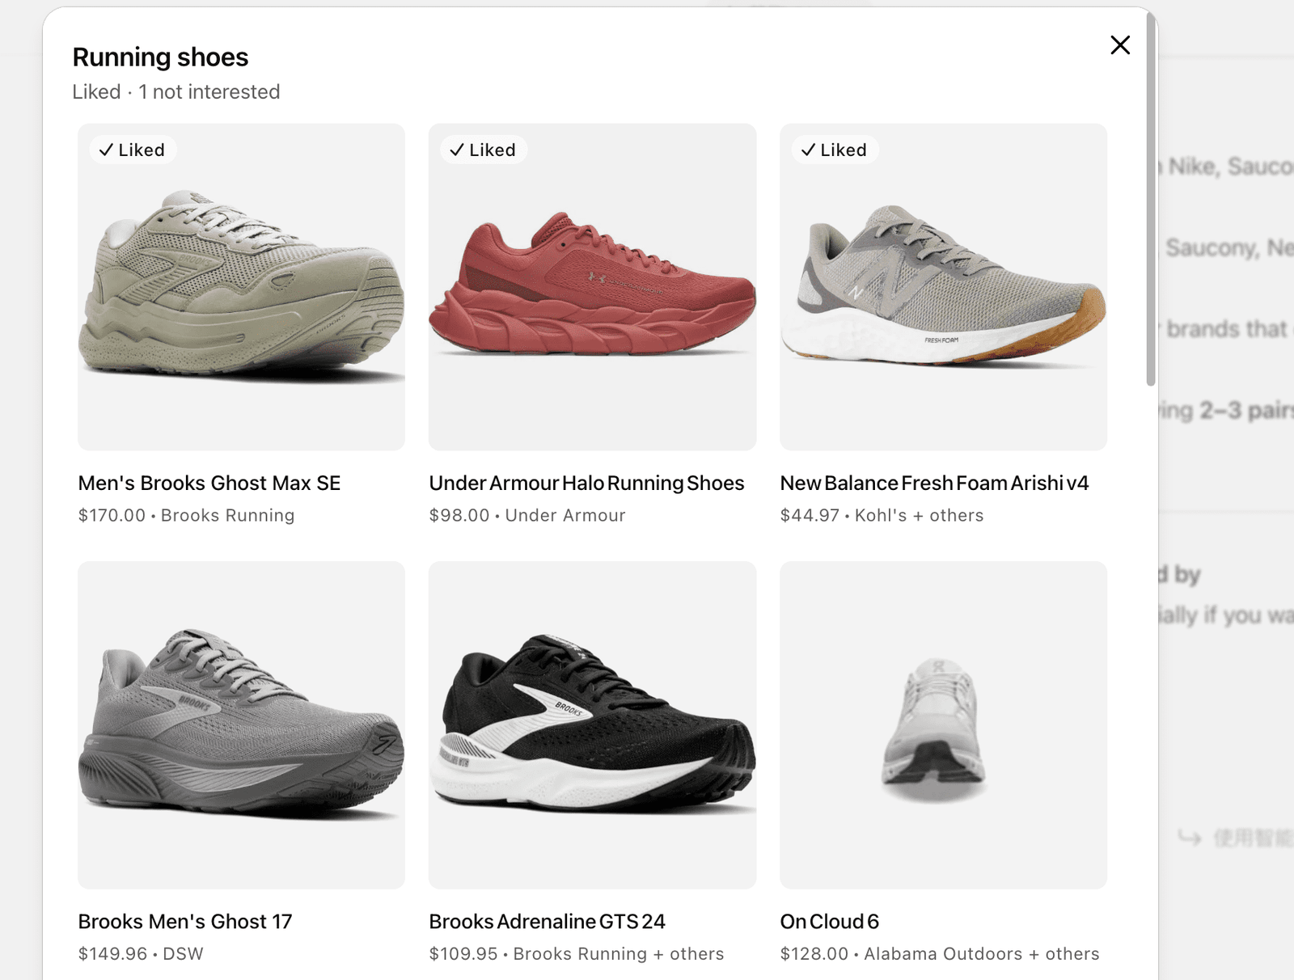
Task: Open the On Cloud 6 shoe image
Action: click(943, 724)
